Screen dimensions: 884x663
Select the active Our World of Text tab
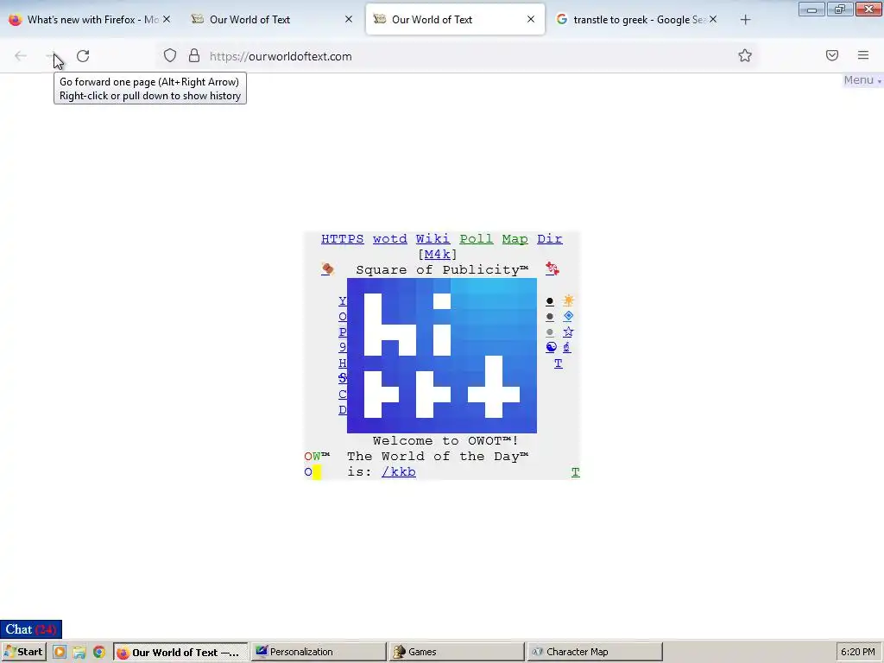click(x=455, y=19)
